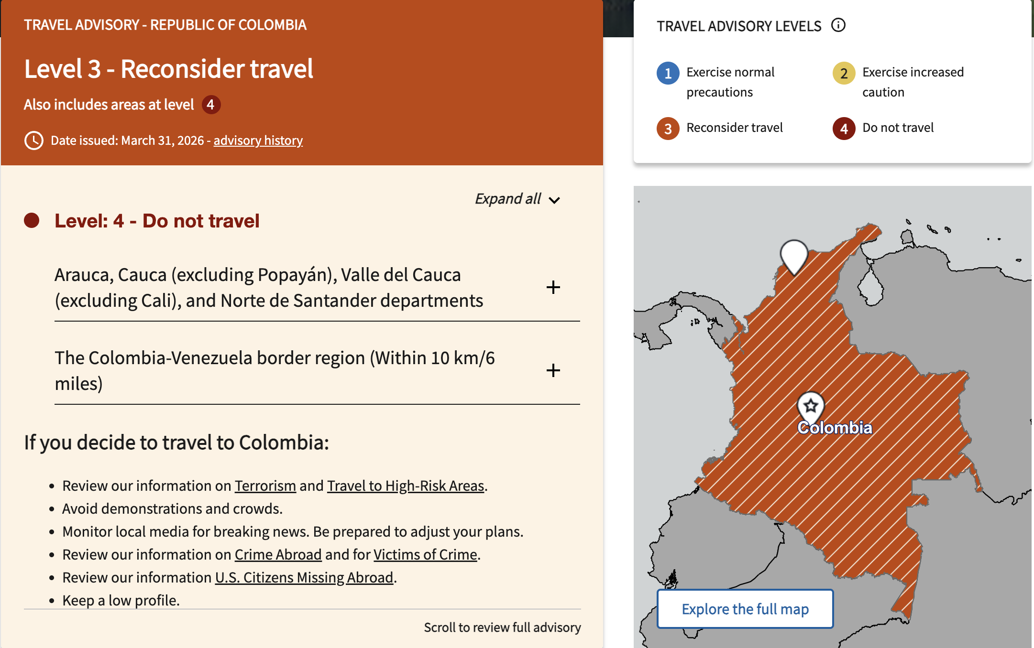
Task: Open the Crime Abroad link
Action: pyautogui.click(x=278, y=554)
